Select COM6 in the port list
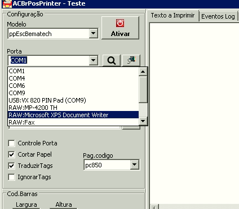Image resolution: width=239 pixels, height=209 pixels. pos(73,86)
